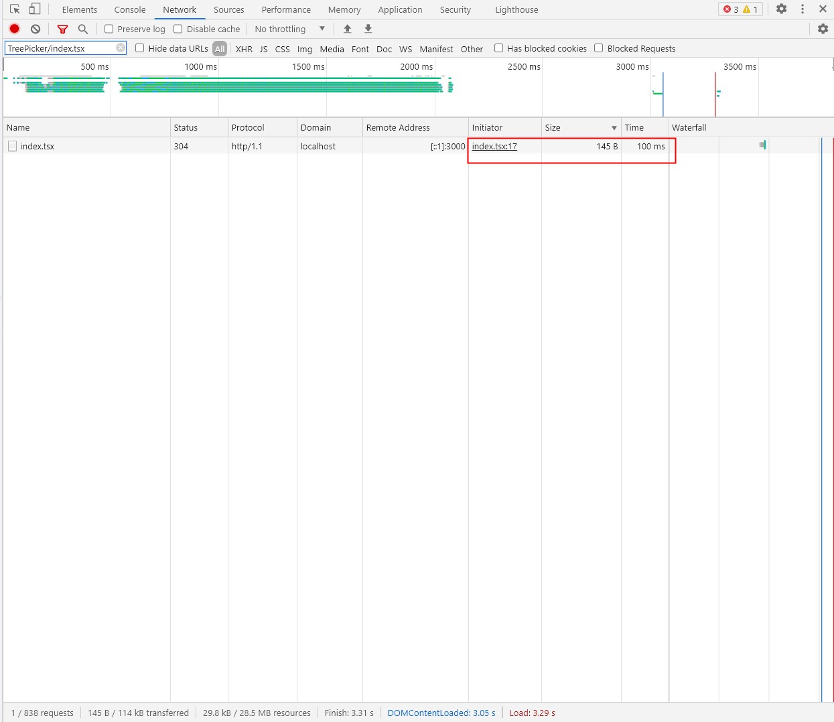Sort by the Status column header
This screenshot has width=834, height=722.
tap(199, 127)
